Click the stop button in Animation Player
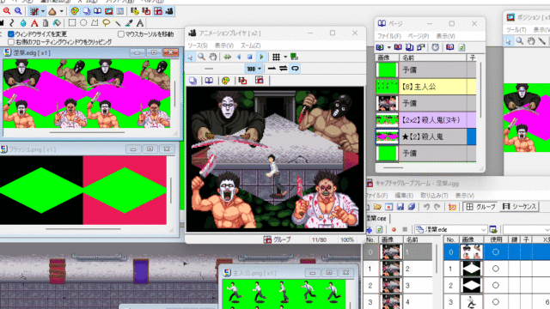Viewport: 550px width, 309px height. (x=250, y=57)
